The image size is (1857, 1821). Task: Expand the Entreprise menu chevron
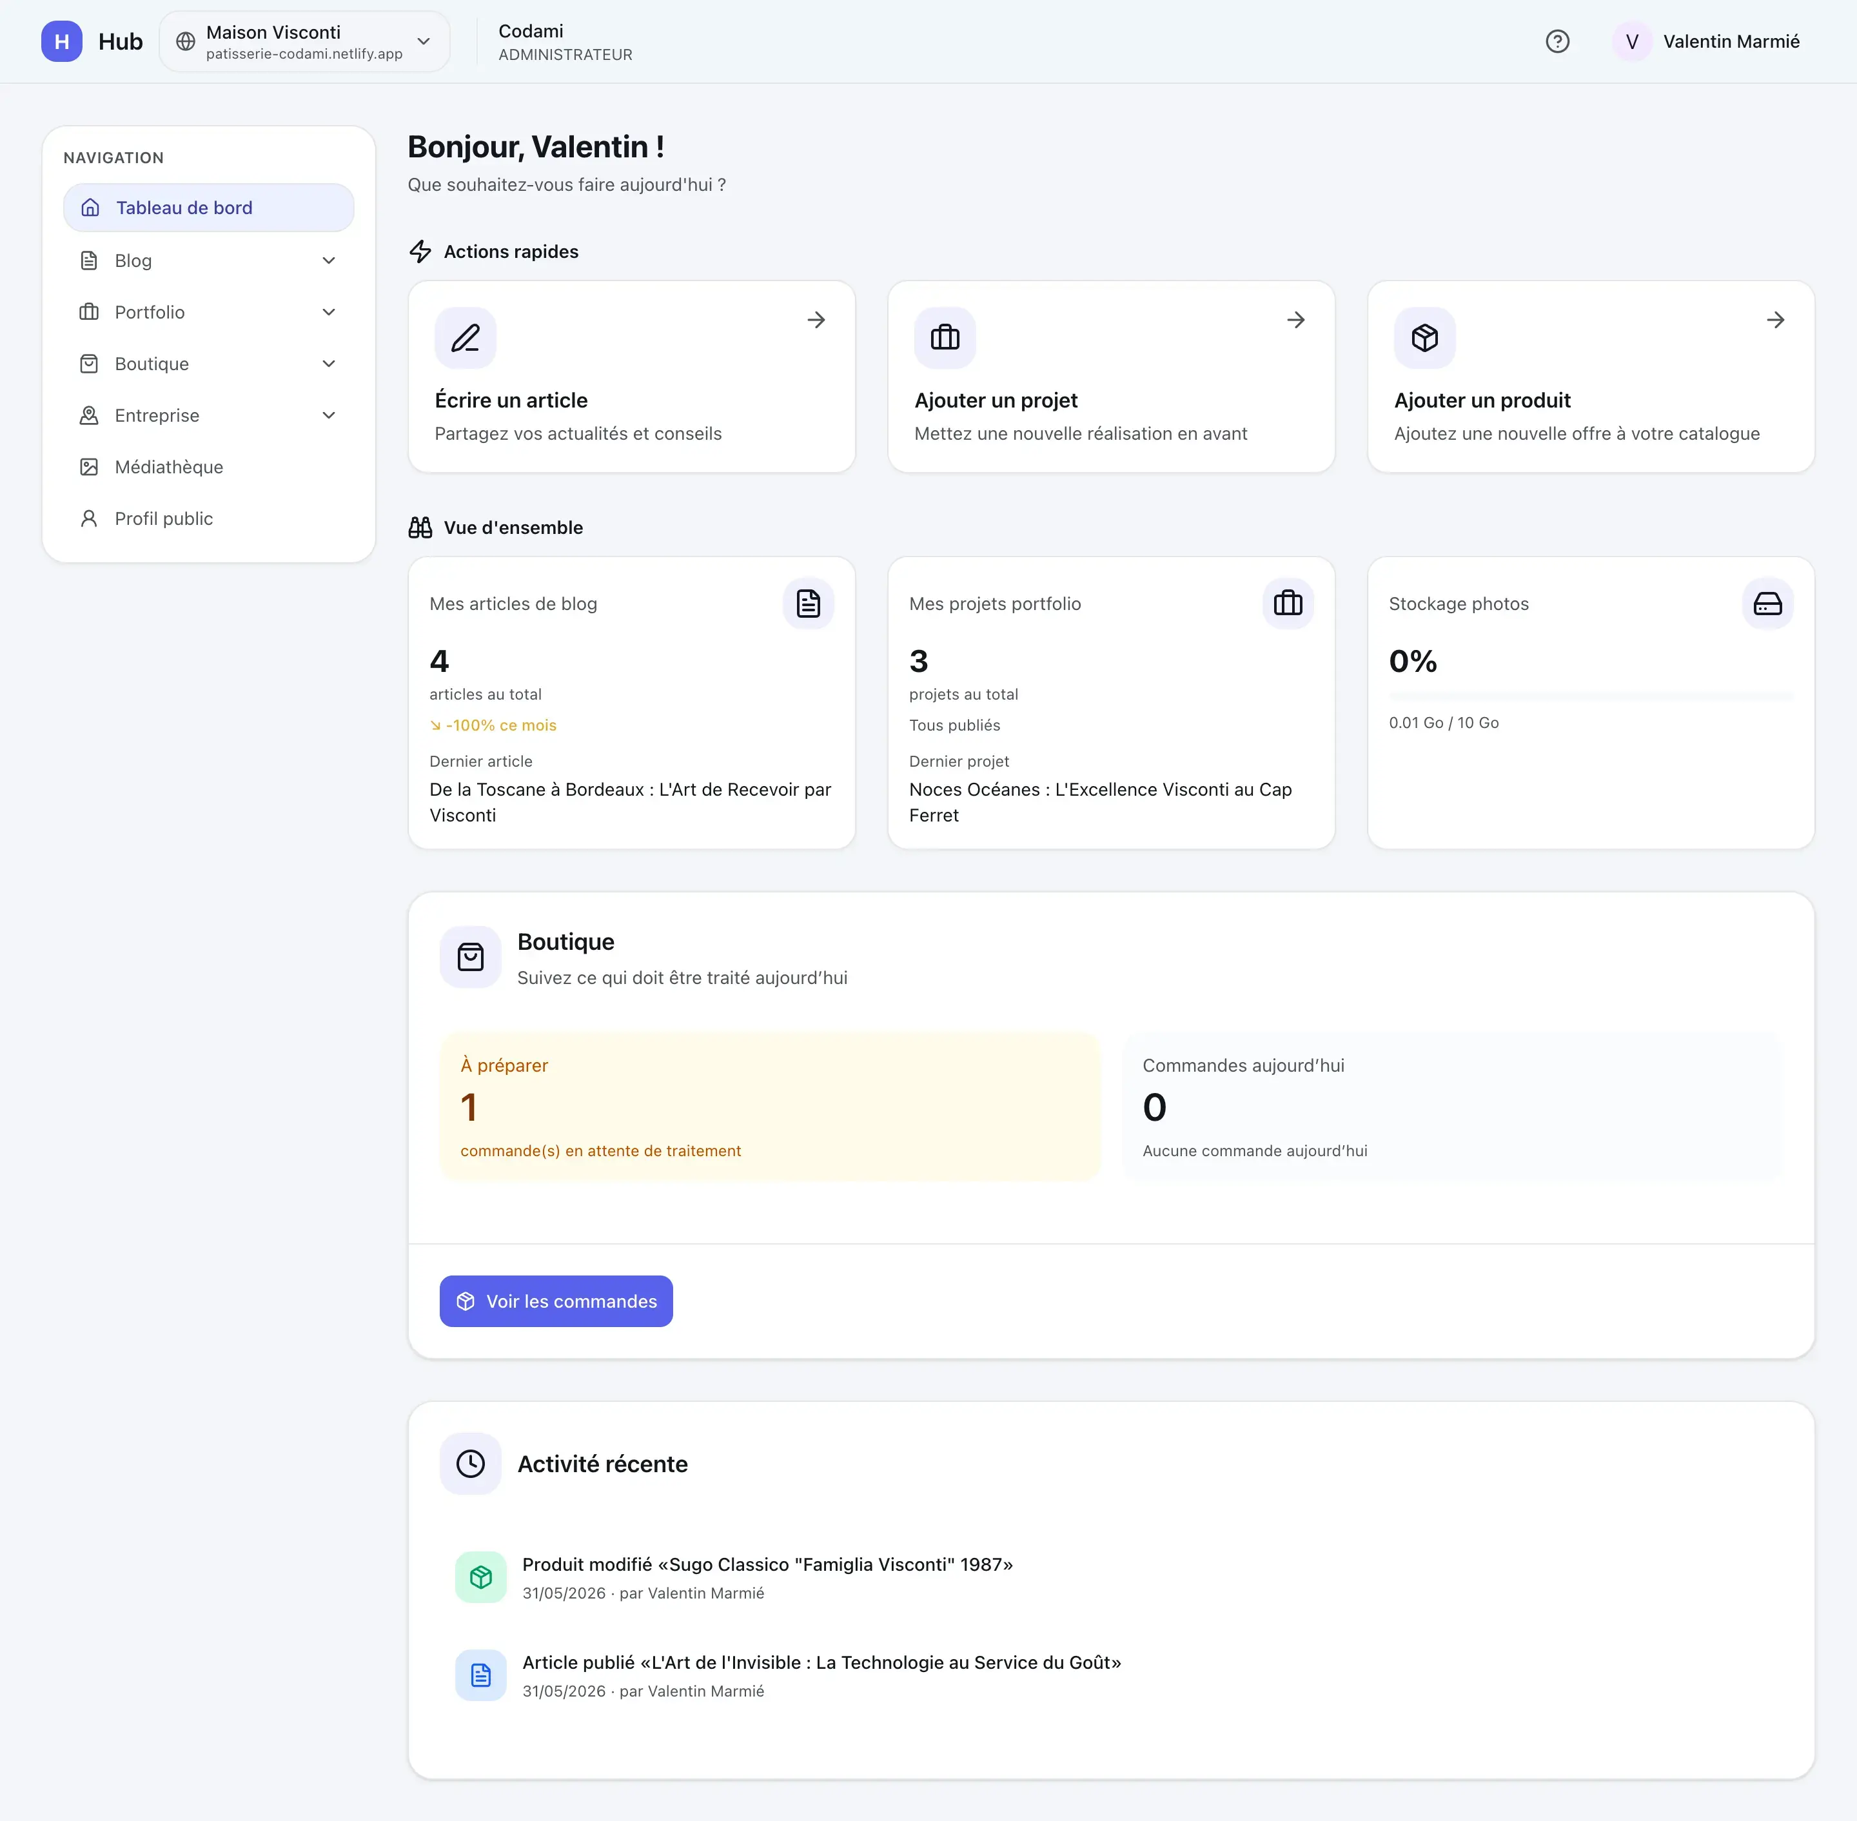coord(329,415)
